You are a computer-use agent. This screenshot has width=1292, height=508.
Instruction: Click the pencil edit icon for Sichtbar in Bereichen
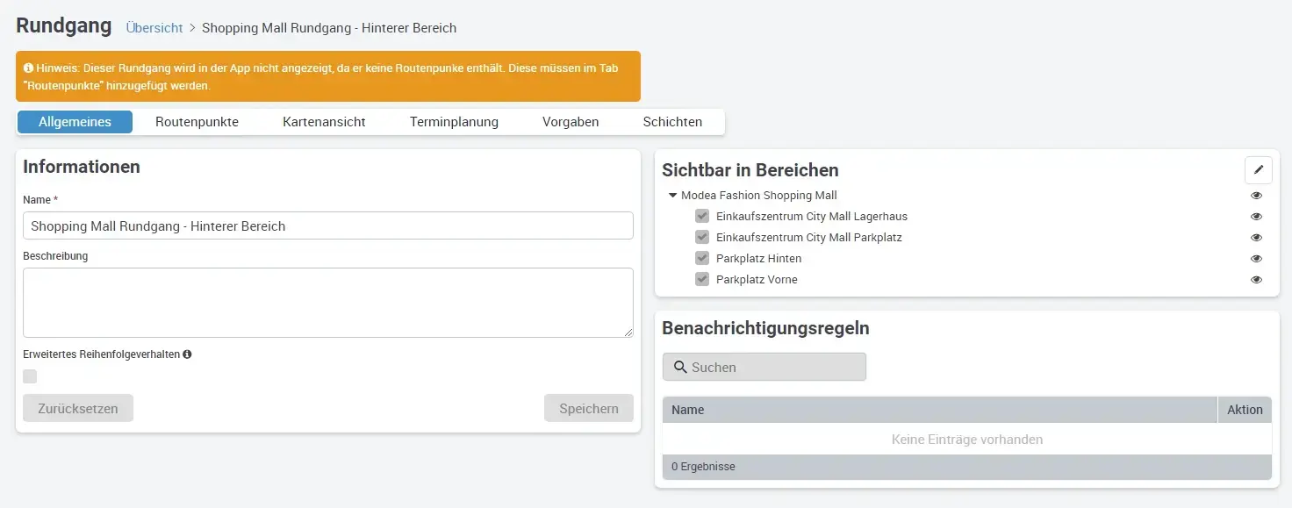click(x=1259, y=169)
